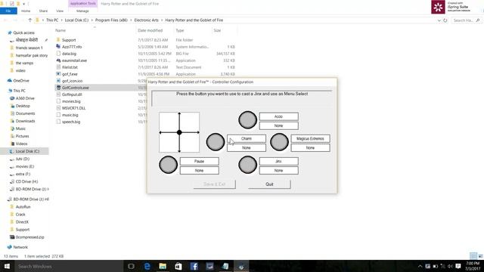
Task: Open Facebook app from the taskbar
Action: [x=194, y=266]
